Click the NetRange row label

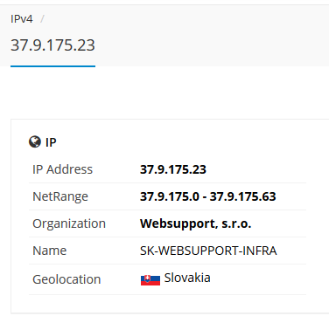(60, 196)
